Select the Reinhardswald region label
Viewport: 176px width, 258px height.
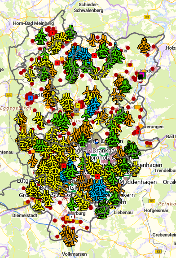point(167,204)
